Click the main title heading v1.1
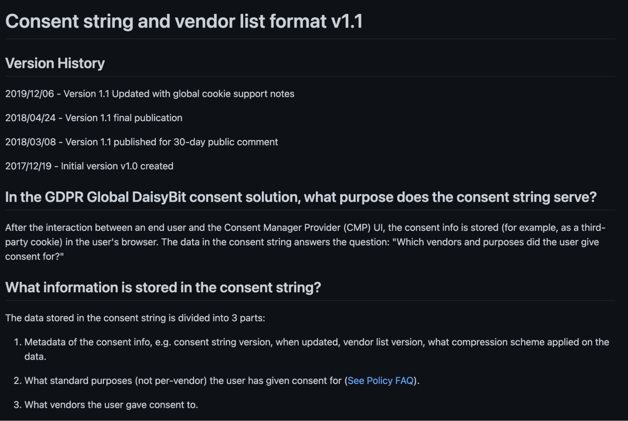Image resolution: width=628 pixels, height=421 pixels. point(184,21)
